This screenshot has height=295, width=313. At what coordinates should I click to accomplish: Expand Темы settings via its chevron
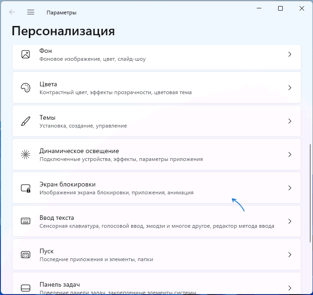[x=290, y=121]
